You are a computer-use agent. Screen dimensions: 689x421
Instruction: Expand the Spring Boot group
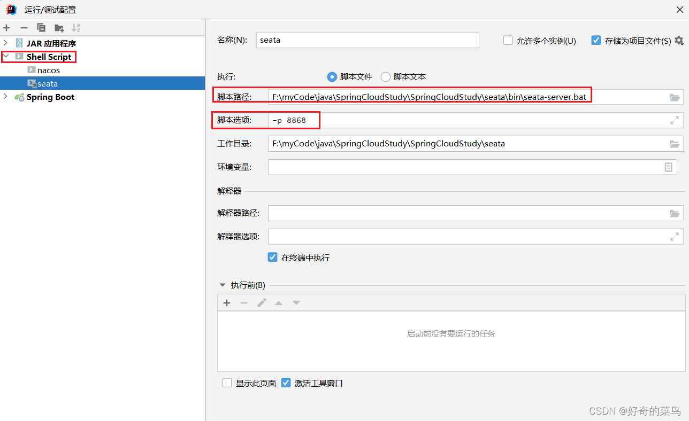(x=5, y=97)
